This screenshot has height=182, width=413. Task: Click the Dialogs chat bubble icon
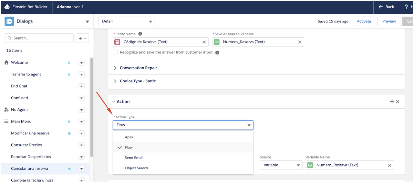tap(9, 21)
